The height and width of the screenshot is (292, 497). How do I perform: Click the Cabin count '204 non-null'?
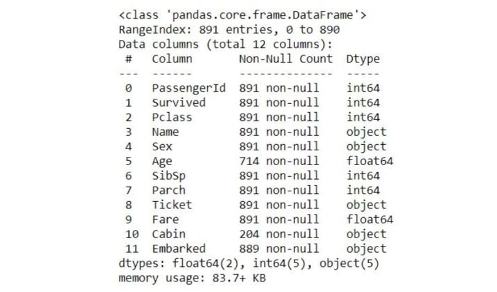[279, 234]
